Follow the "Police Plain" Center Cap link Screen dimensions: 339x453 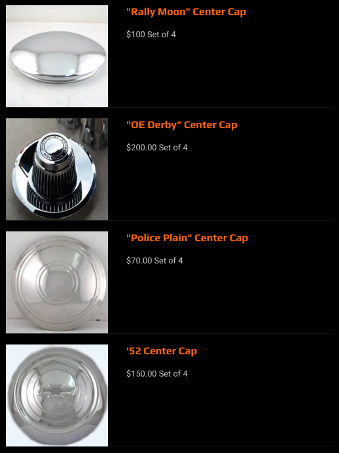pos(187,238)
